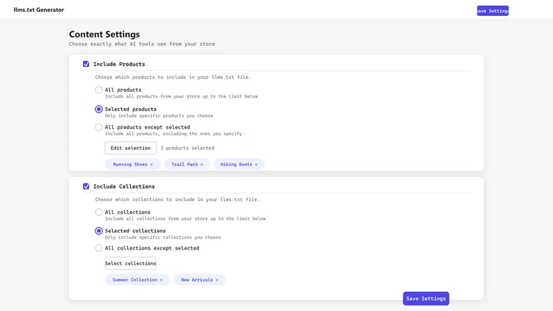Image resolution: width=553 pixels, height=311 pixels.
Task: Click 'Choose which collections to include' description
Action: [x=177, y=200]
